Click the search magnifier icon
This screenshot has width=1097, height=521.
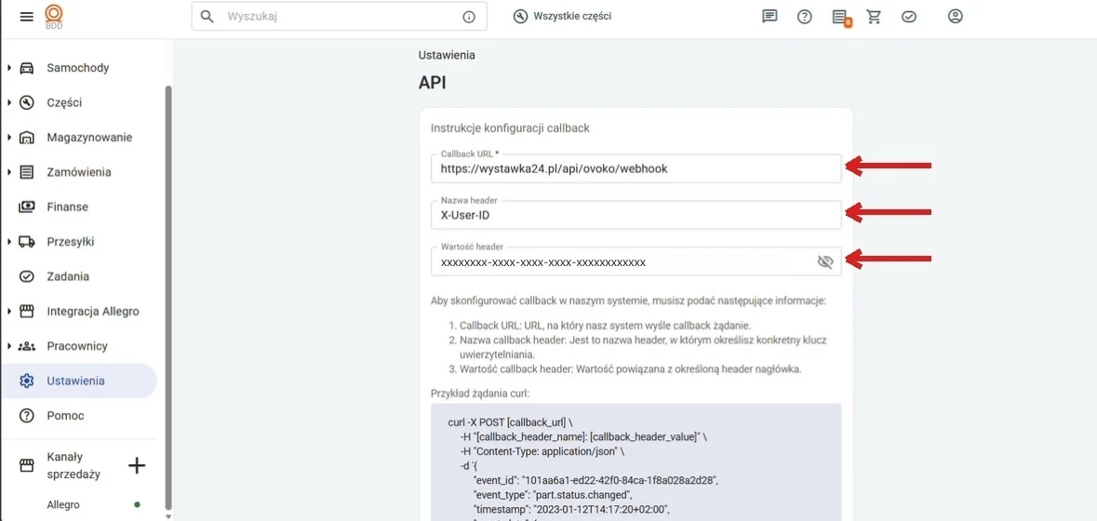[x=207, y=16]
